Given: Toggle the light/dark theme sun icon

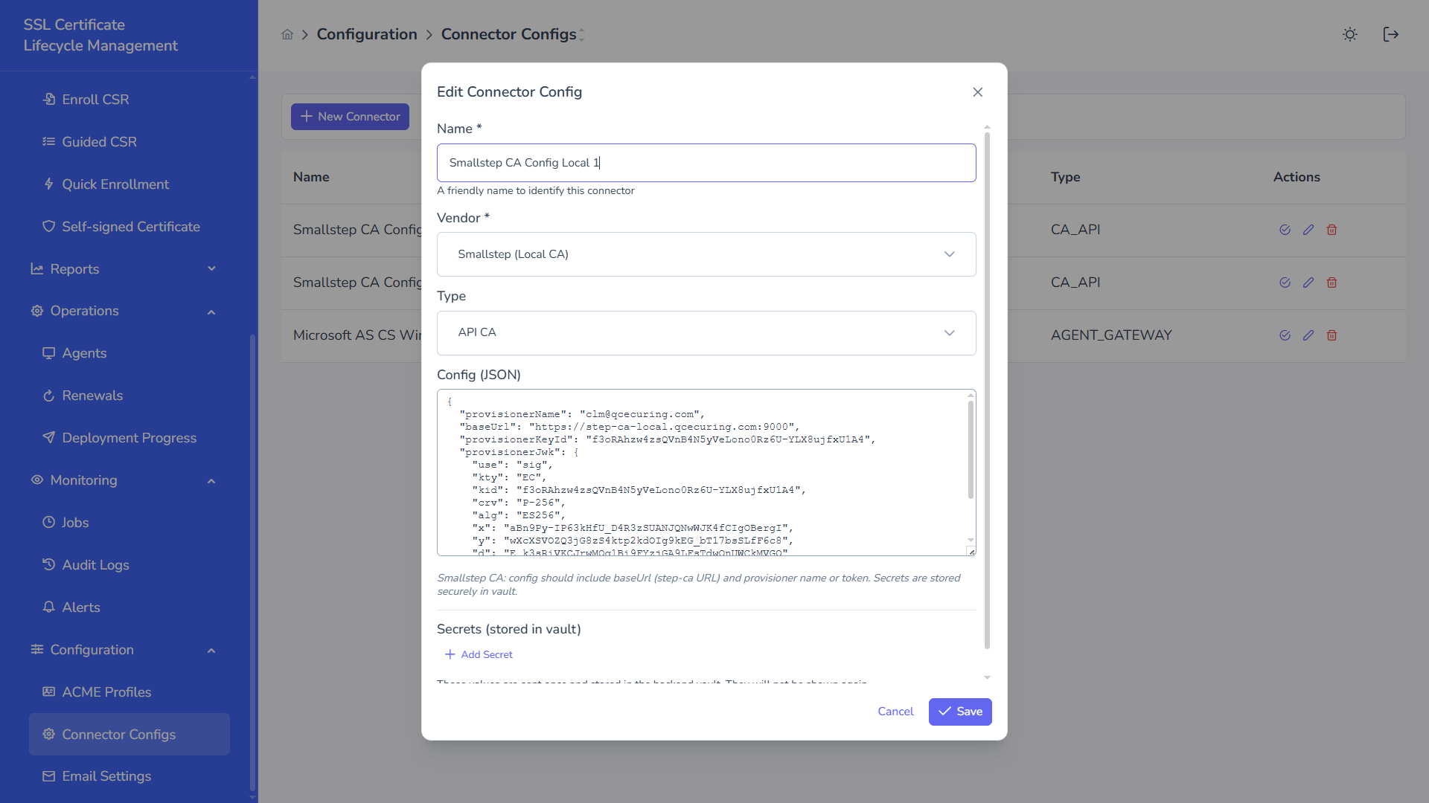Looking at the screenshot, I should click(1349, 34).
